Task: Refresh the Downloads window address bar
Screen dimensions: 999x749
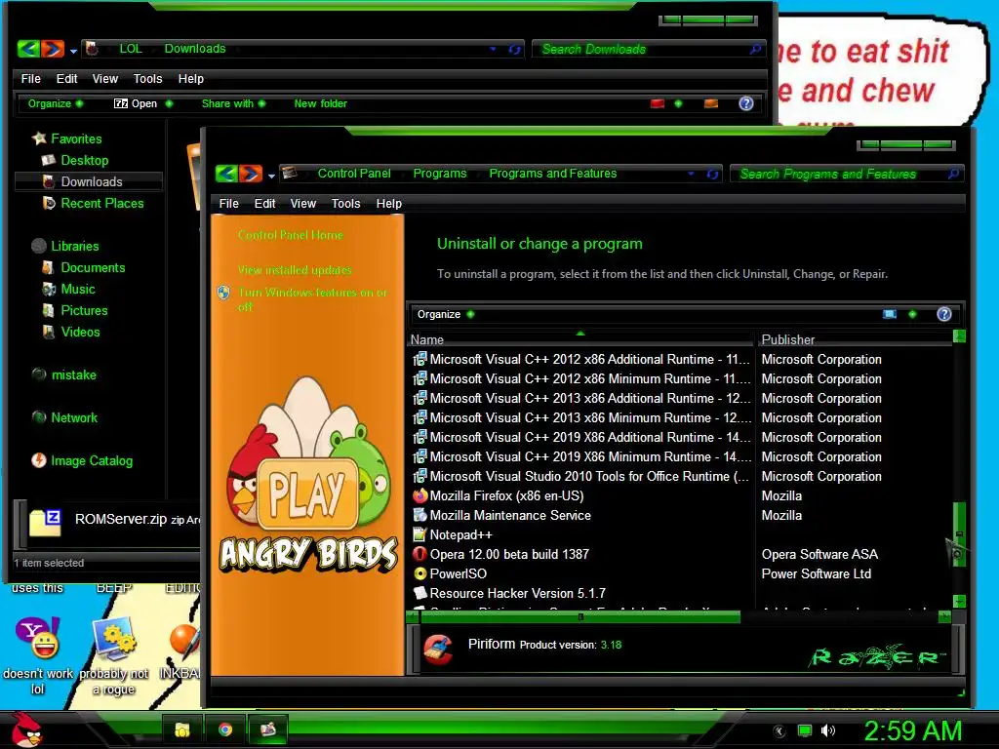Action: click(x=514, y=49)
